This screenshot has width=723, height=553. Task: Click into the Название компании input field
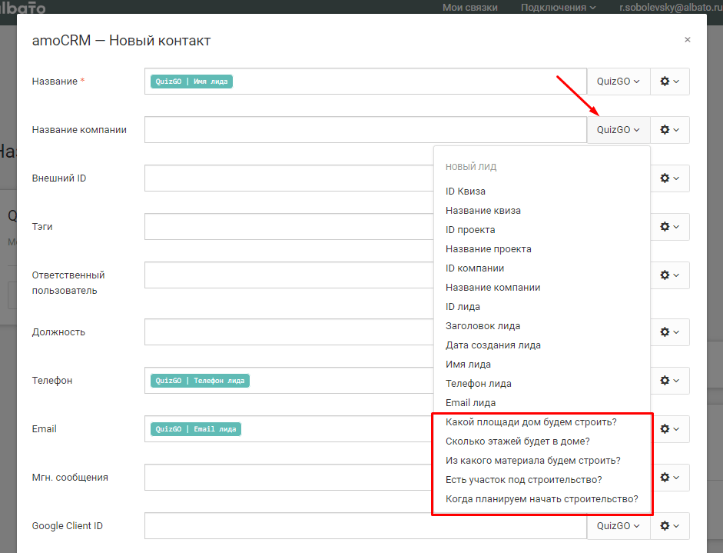pyautogui.click(x=365, y=130)
